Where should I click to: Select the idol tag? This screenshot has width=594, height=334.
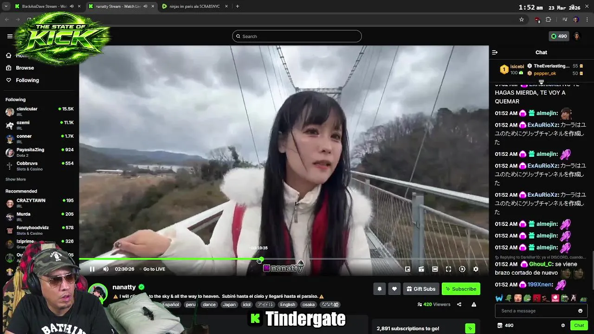[246, 305]
